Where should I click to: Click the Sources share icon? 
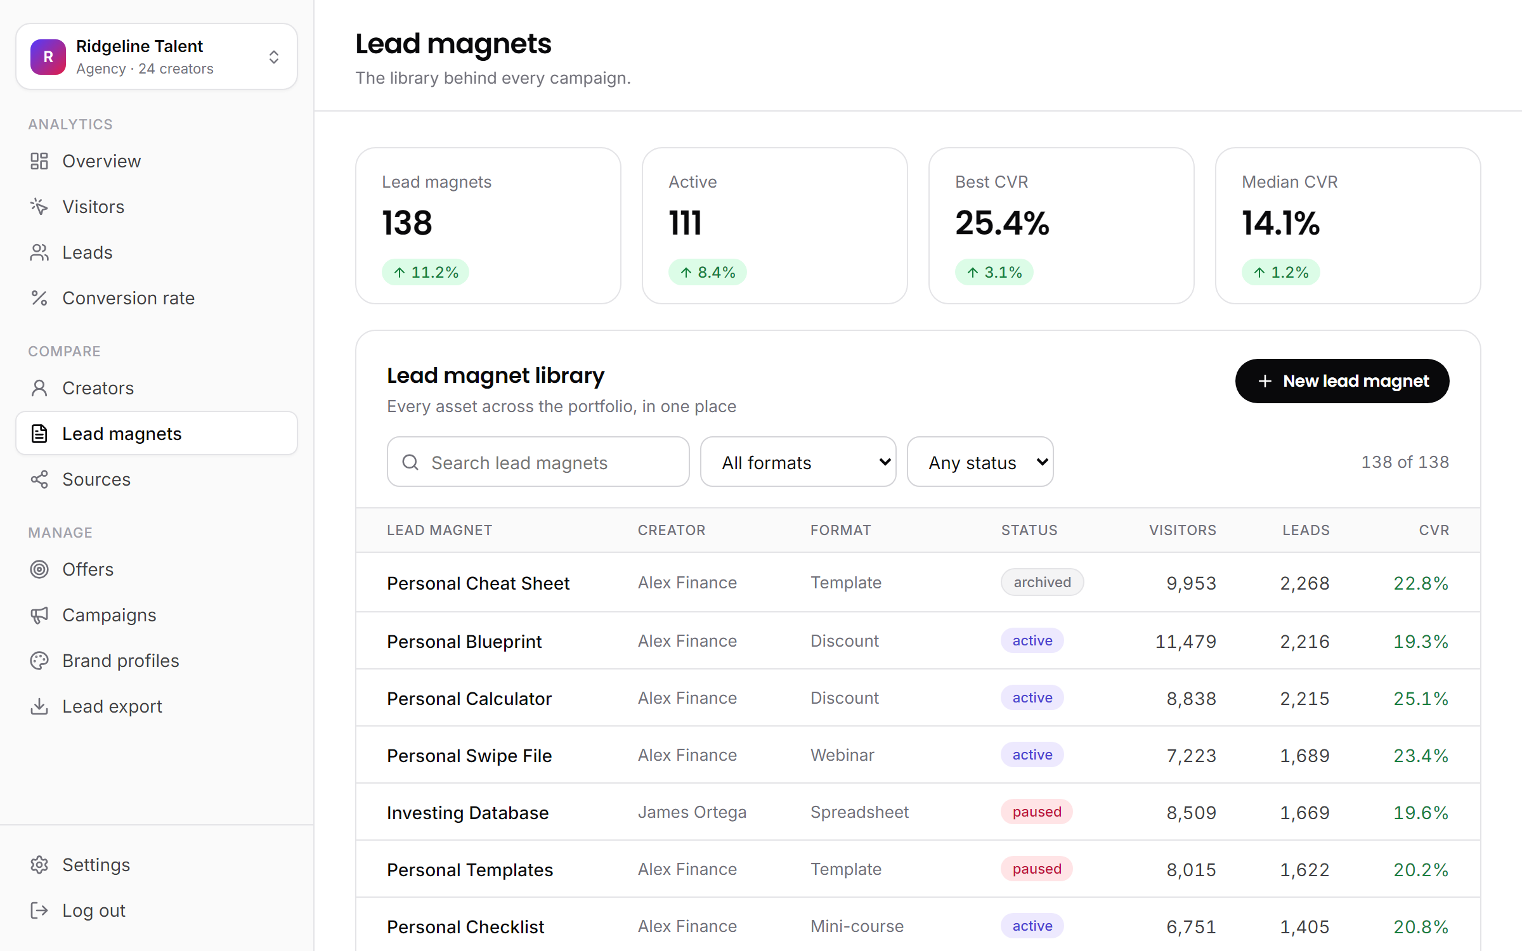[39, 479]
